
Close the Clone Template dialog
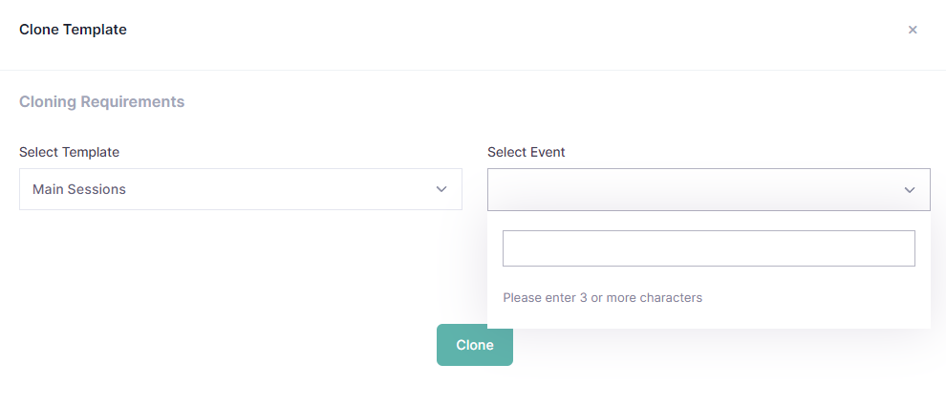pos(913,30)
